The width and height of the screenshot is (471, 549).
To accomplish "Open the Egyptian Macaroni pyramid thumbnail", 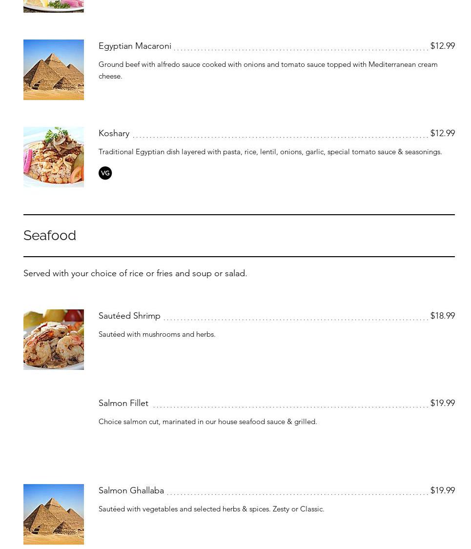I will pyautogui.click(x=54, y=70).
